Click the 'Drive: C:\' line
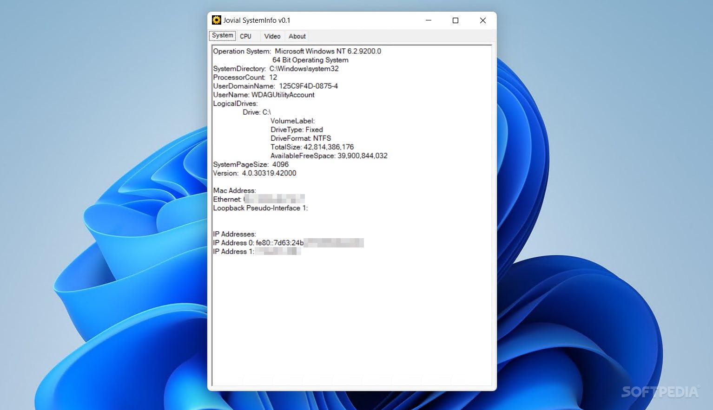 point(257,112)
